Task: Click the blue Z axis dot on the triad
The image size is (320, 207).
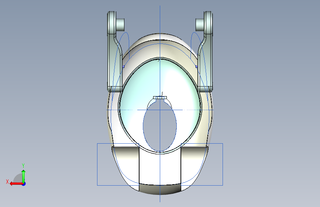Action: pos(24,184)
